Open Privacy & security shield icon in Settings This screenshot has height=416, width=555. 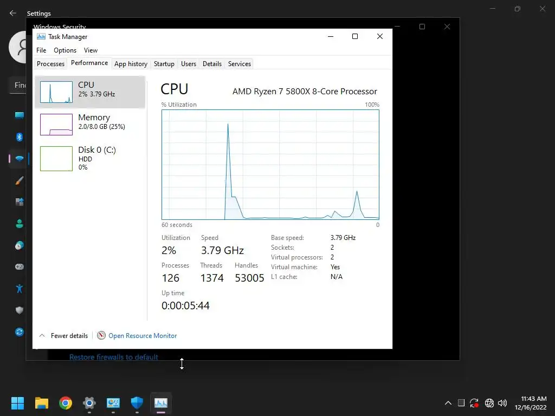[x=20, y=310]
